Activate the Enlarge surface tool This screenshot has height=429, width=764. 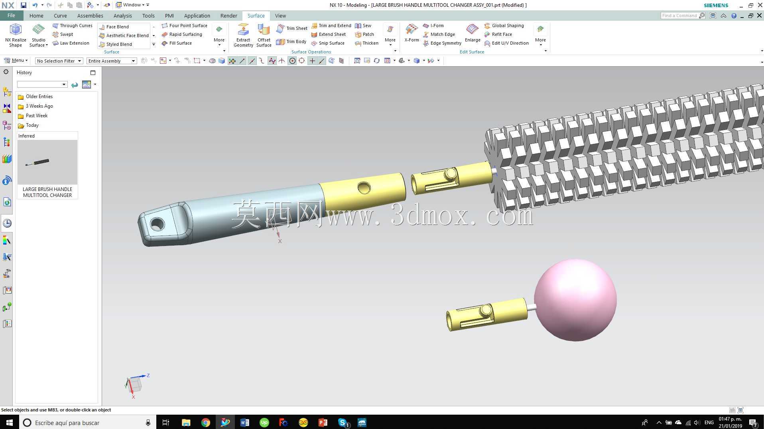[x=473, y=33]
